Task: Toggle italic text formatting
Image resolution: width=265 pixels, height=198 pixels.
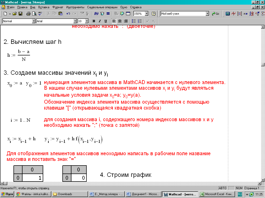Action: [x=100, y=21]
